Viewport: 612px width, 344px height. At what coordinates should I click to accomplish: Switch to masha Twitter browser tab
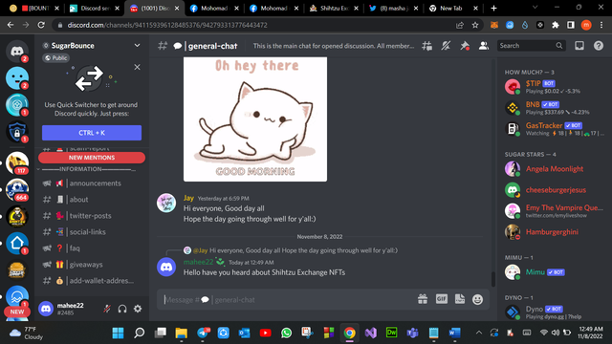[393, 9]
